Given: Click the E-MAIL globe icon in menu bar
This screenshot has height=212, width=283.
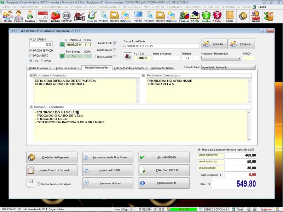Looking at the screenshot, I should 254,7.
